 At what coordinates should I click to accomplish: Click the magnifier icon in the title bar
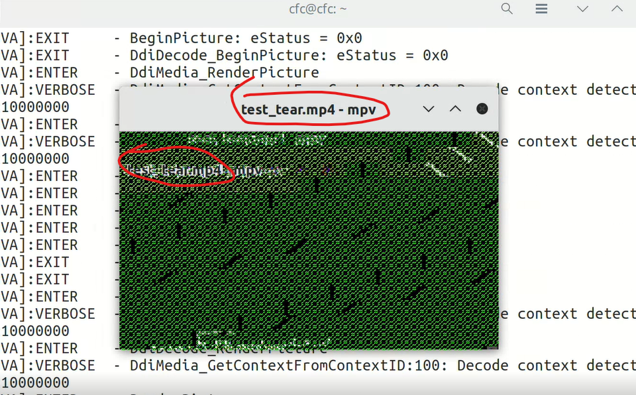pyautogui.click(x=507, y=9)
